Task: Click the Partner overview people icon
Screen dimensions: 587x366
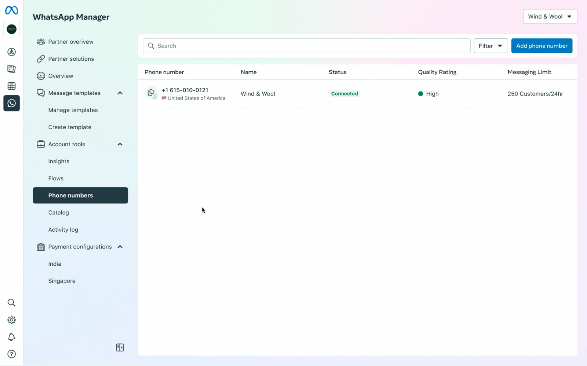Action: [41, 42]
